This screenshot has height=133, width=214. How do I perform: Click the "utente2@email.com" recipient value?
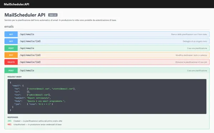[x=63, y=89]
